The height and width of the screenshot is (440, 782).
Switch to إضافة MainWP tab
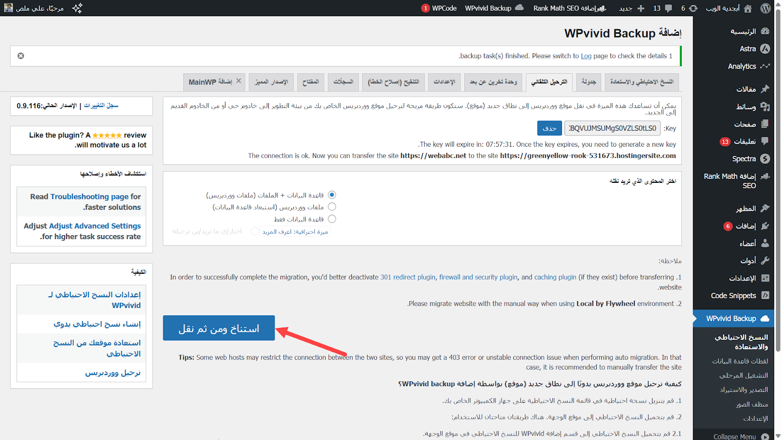point(214,82)
